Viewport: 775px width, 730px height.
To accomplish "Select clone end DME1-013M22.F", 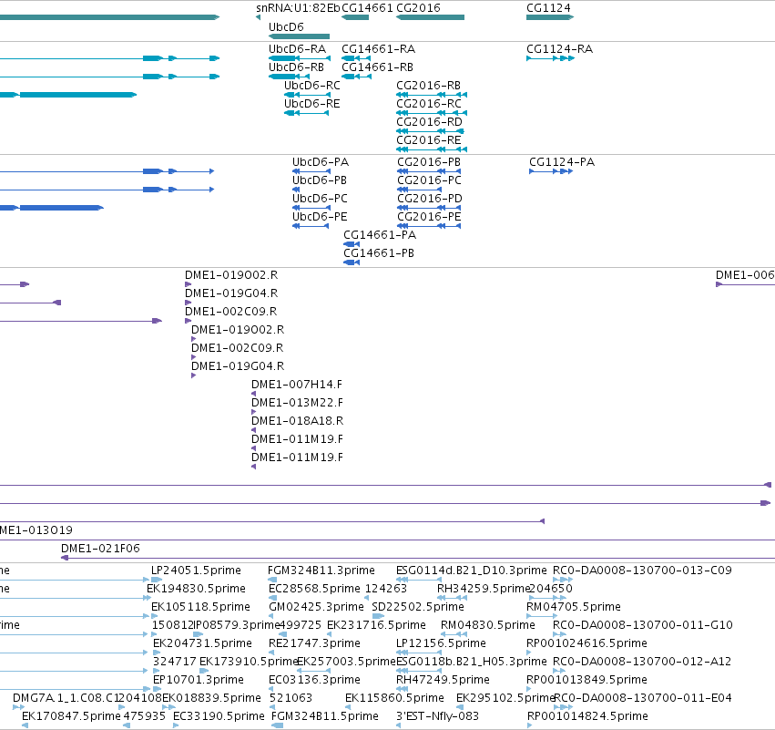I will pyautogui.click(x=297, y=403).
